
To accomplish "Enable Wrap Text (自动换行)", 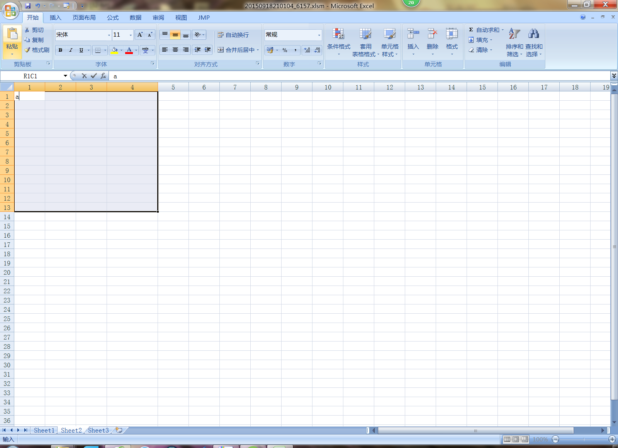I will pyautogui.click(x=233, y=35).
